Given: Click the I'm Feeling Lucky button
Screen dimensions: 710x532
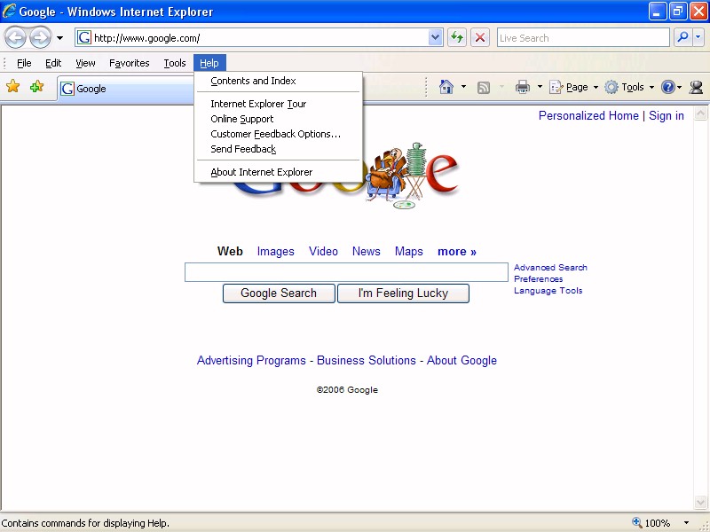Looking at the screenshot, I should coord(403,293).
